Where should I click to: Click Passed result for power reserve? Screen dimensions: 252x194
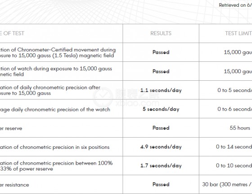tap(161, 128)
